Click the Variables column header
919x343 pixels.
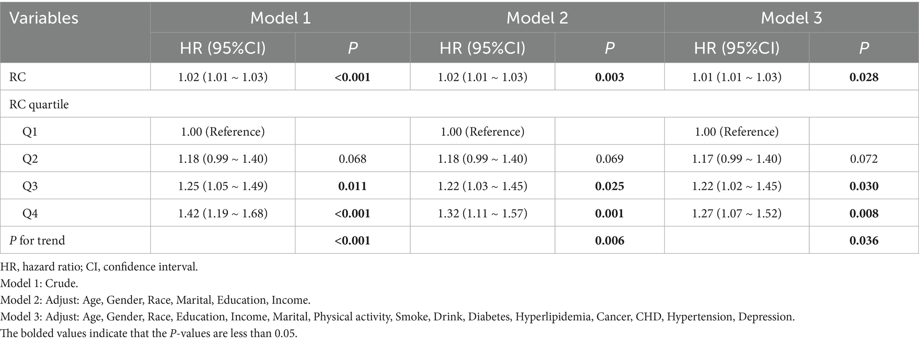44,18
